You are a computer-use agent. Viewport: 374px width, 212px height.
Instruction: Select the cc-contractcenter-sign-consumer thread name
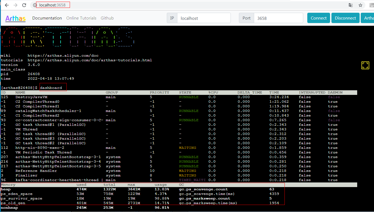(x=59, y=120)
